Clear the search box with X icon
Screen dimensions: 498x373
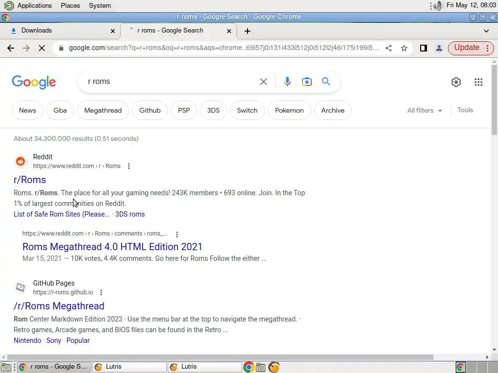click(x=263, y=82)
